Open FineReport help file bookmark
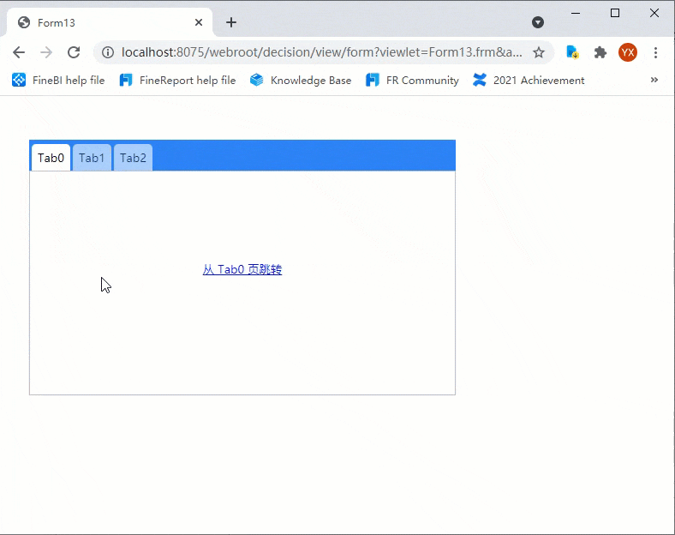The image size is (675, 535). 177,80
